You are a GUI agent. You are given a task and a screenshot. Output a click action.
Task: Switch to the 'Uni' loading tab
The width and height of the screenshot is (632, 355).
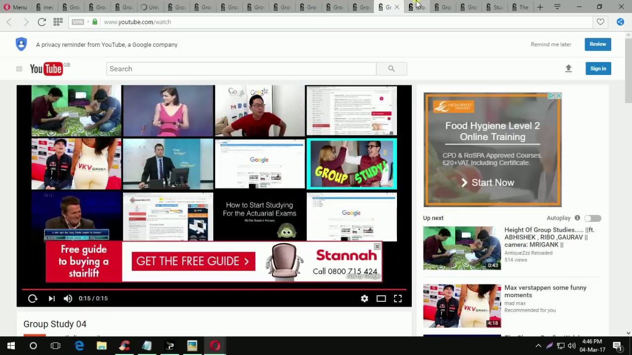[x=150, y=7]
